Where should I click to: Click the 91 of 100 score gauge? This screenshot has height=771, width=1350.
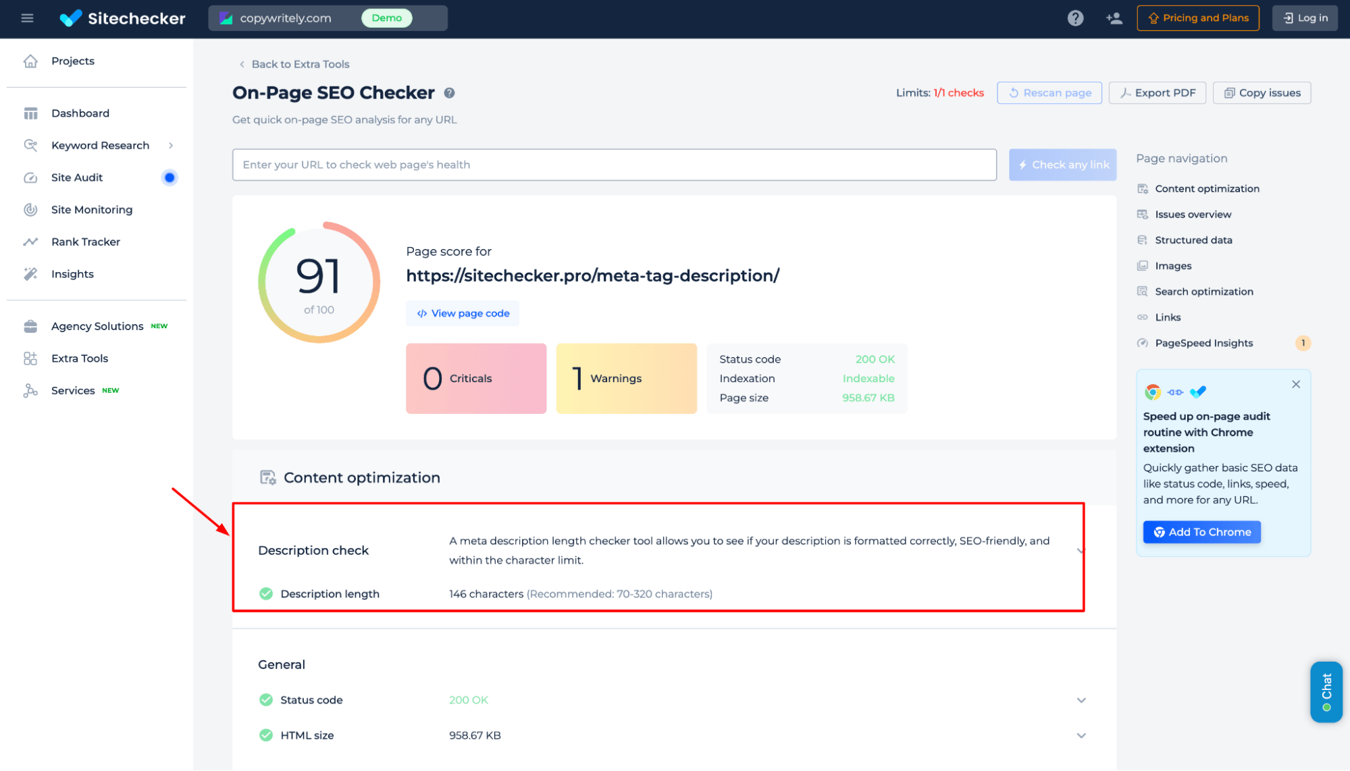pyautogui.click(x=319, y=282)
